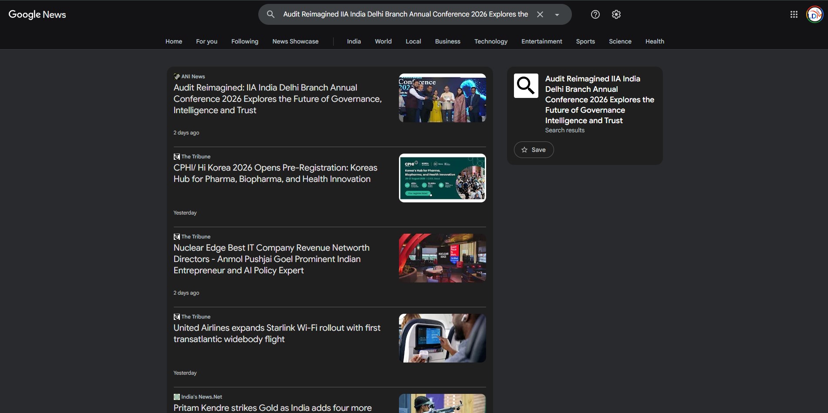Click The Tribune label above United Airlines article

click(196, 317)
